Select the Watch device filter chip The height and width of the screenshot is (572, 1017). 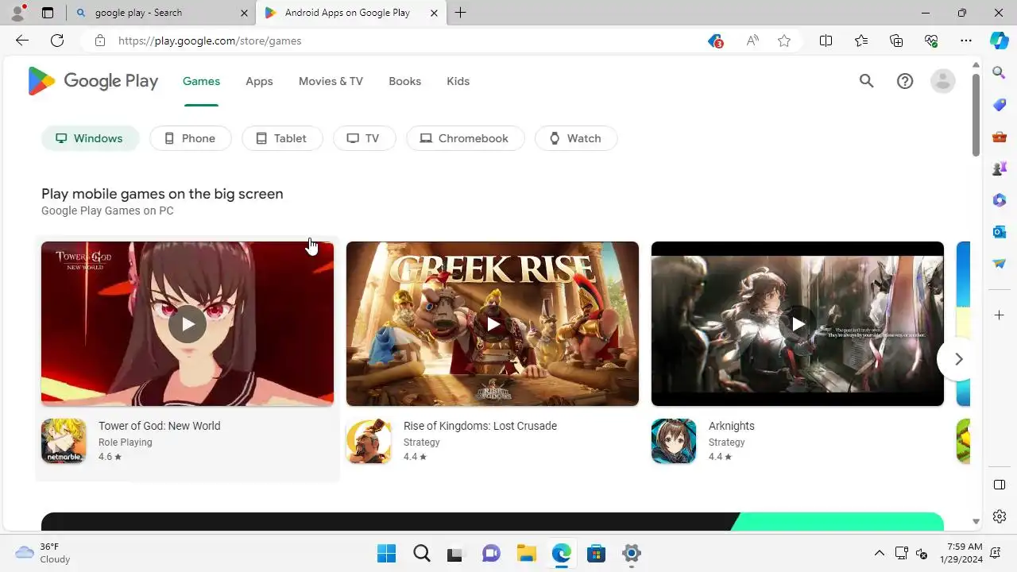click(576, 138)
